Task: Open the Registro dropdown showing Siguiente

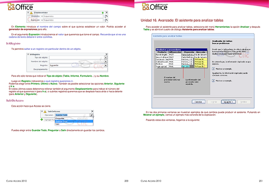Action: coord(106,65)
